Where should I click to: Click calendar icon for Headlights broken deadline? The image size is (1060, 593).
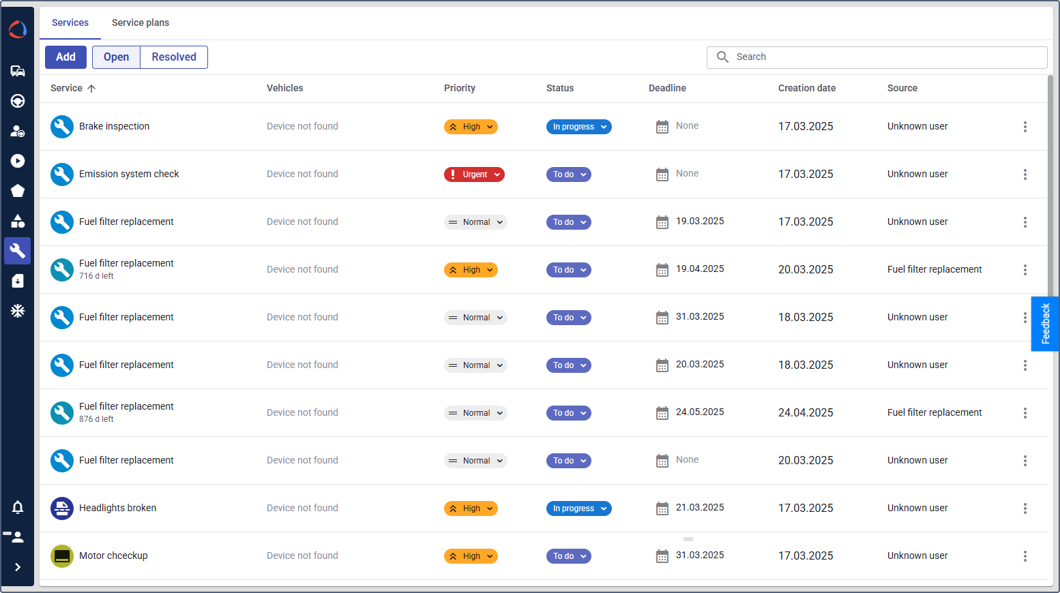[662, 508]
